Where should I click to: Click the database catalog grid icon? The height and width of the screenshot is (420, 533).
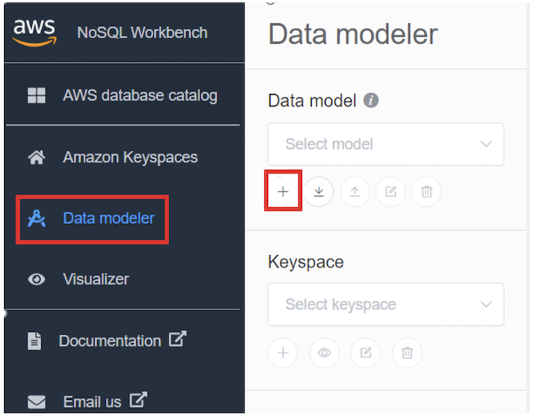(x=37, y=95)
